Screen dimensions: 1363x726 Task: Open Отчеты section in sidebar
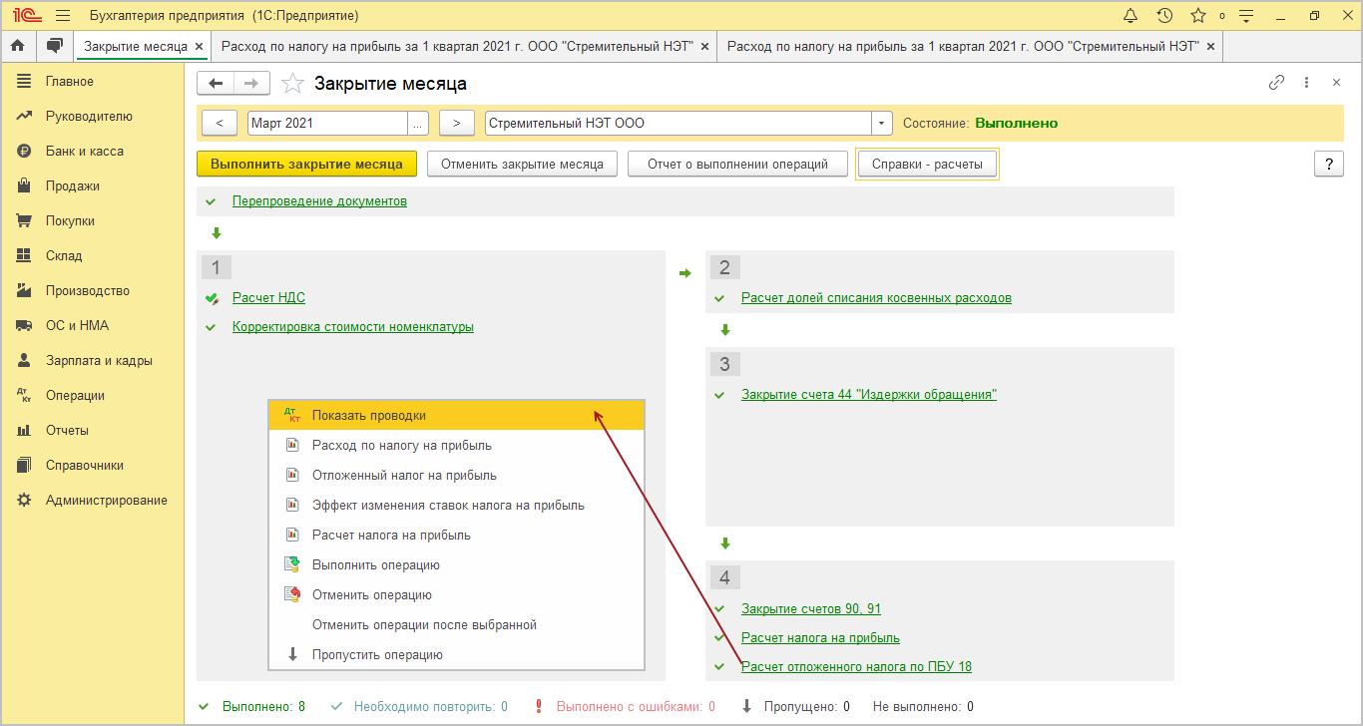click(67, 430)
